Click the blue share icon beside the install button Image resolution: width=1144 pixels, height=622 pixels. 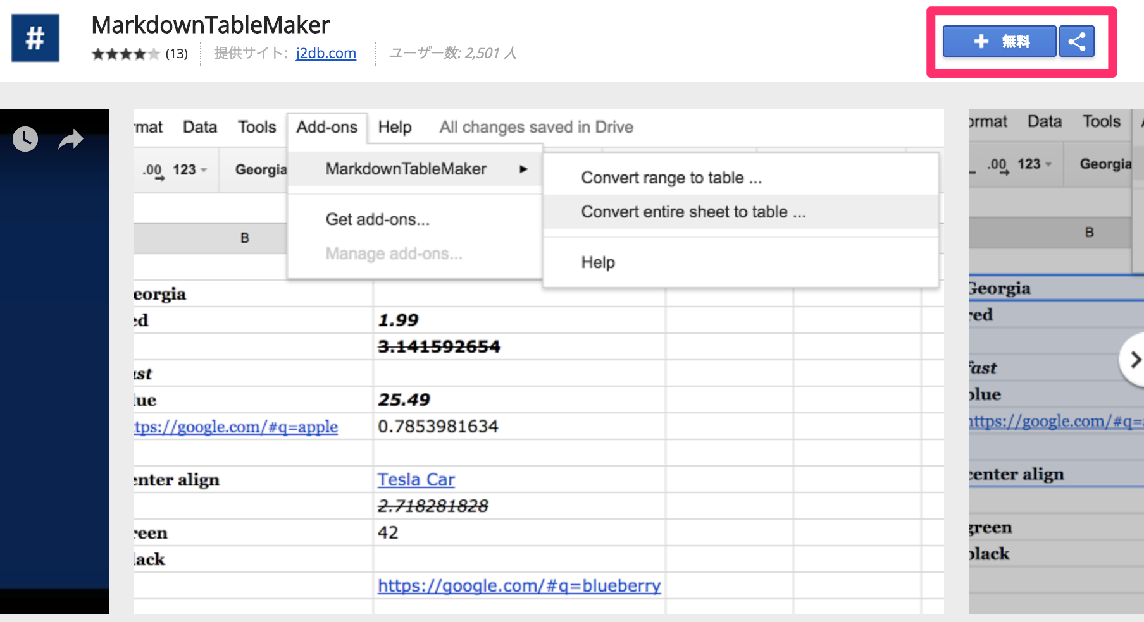(1076, 40)
